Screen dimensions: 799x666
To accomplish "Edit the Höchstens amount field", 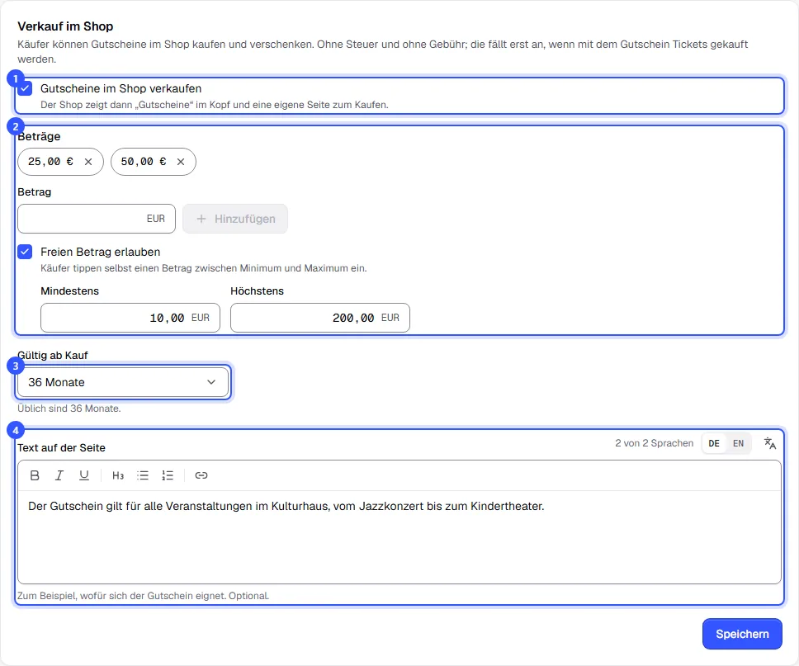I will [320, 318].
